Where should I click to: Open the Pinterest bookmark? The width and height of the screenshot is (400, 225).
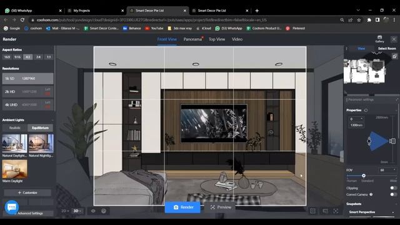coord(296,28)
